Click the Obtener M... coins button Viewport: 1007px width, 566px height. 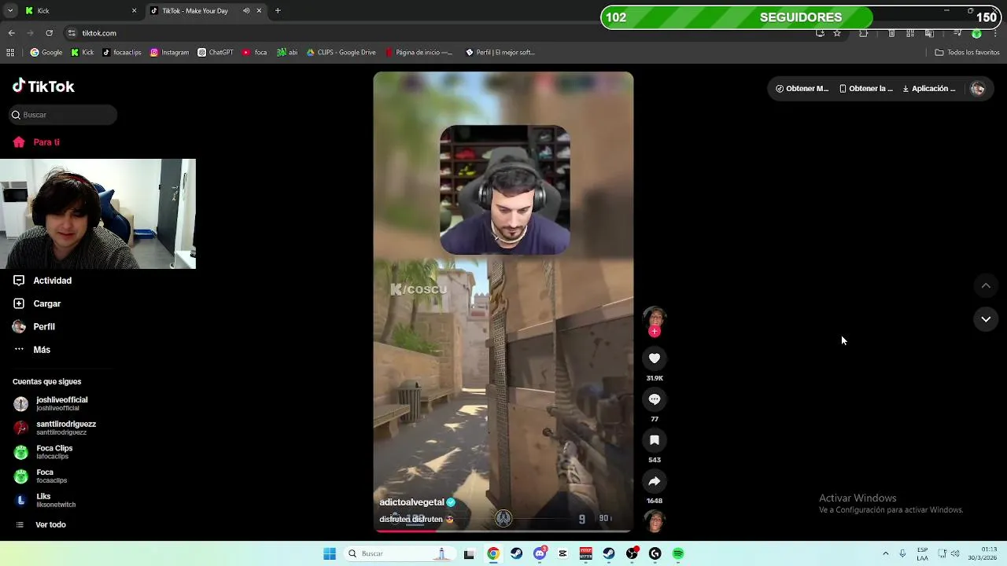(802, 89)
